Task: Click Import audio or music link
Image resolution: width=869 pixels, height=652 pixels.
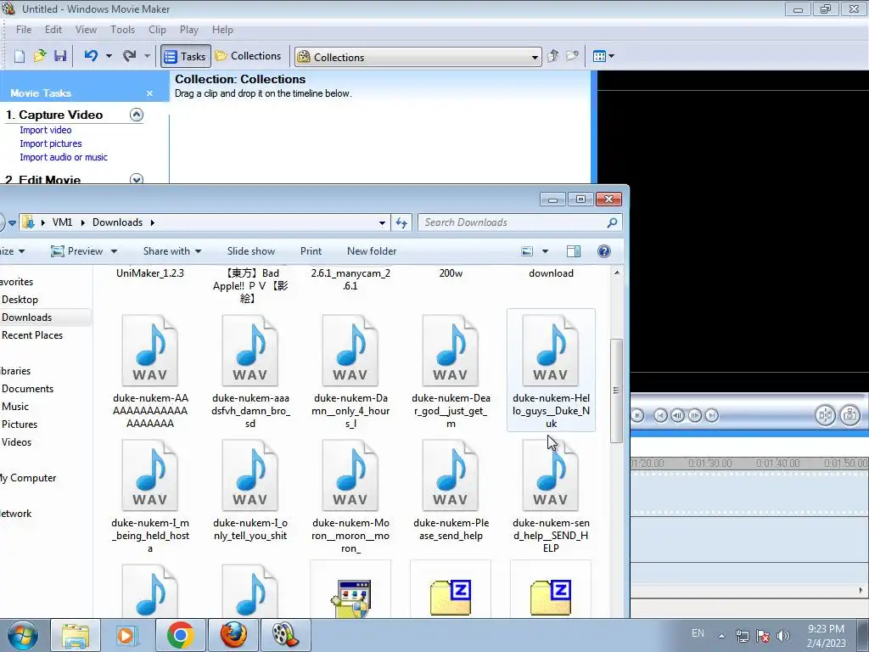Action: pyautogui.click(x=64, y=157)
